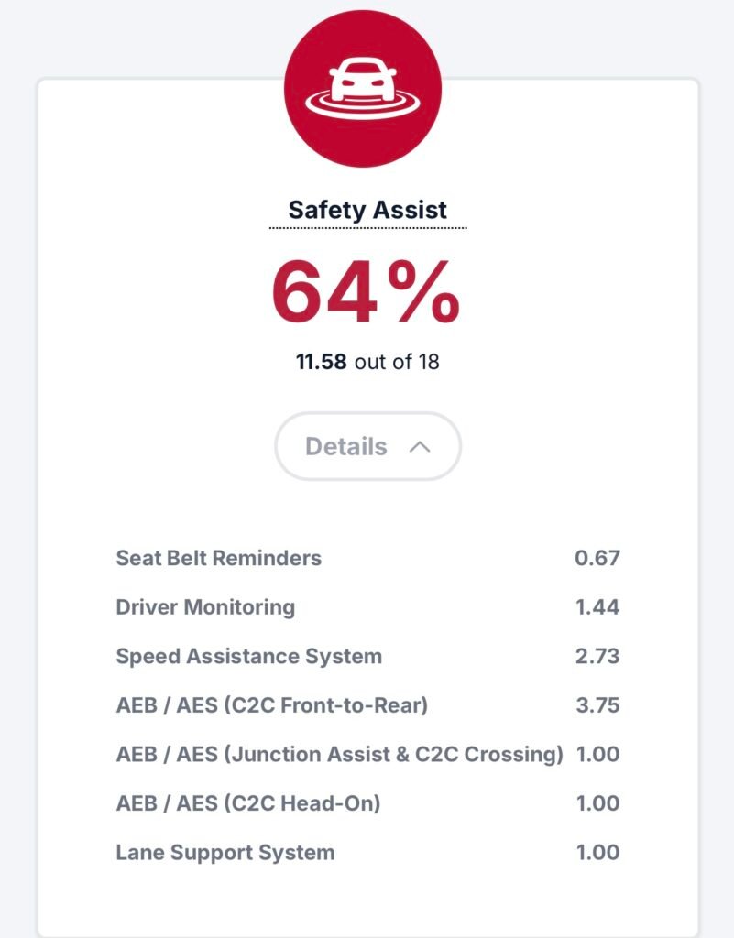This screenshot has width=734, height=938.
Task: Select the Lane Support System label
Action: [225, 853]
